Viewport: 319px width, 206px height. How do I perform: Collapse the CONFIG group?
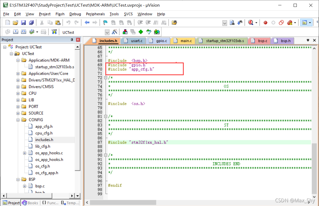pos(18,120)
